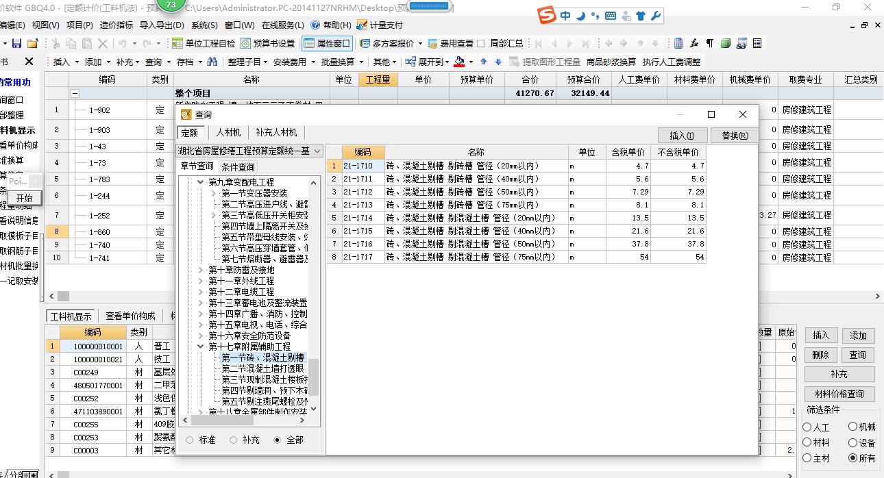Open 单位工程自检 tool
Screen dimensions: 884x478
[x=204, y=43]
